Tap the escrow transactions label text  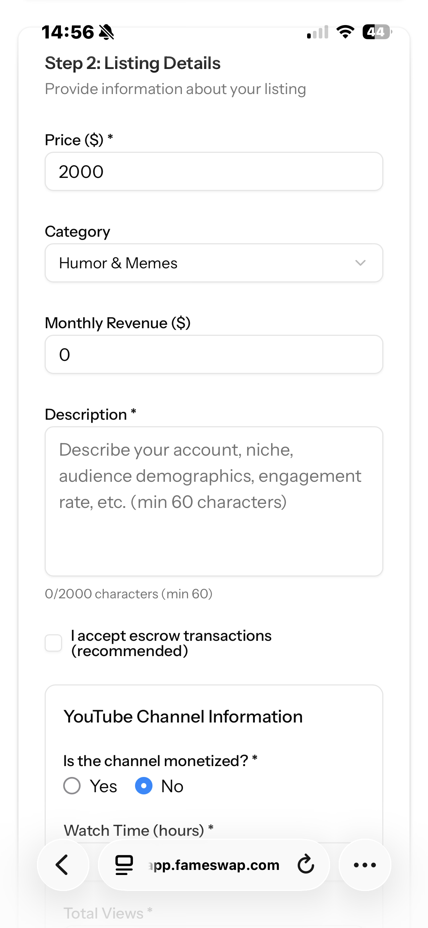[171, 643]
